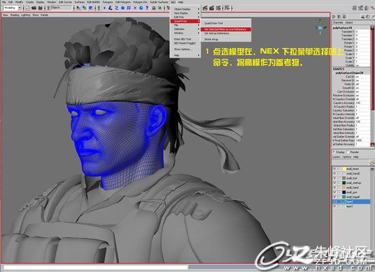Click the blue question mark mask icon
375x272 pixels.
pyautogui.click(x=147, y=8)
